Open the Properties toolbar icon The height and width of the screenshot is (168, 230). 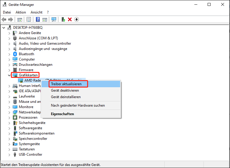29,19
